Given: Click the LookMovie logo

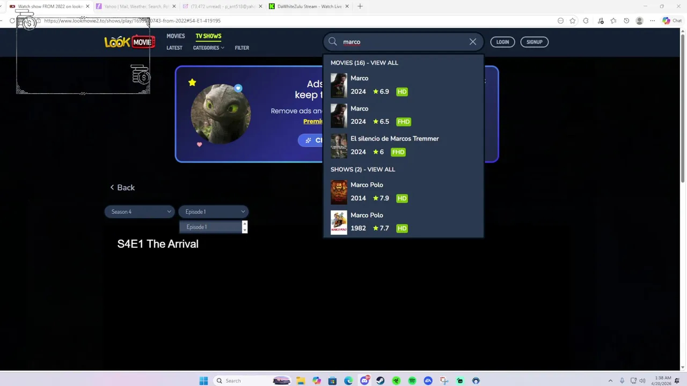Looking at the screenshot, I should [x=129, y=42].
